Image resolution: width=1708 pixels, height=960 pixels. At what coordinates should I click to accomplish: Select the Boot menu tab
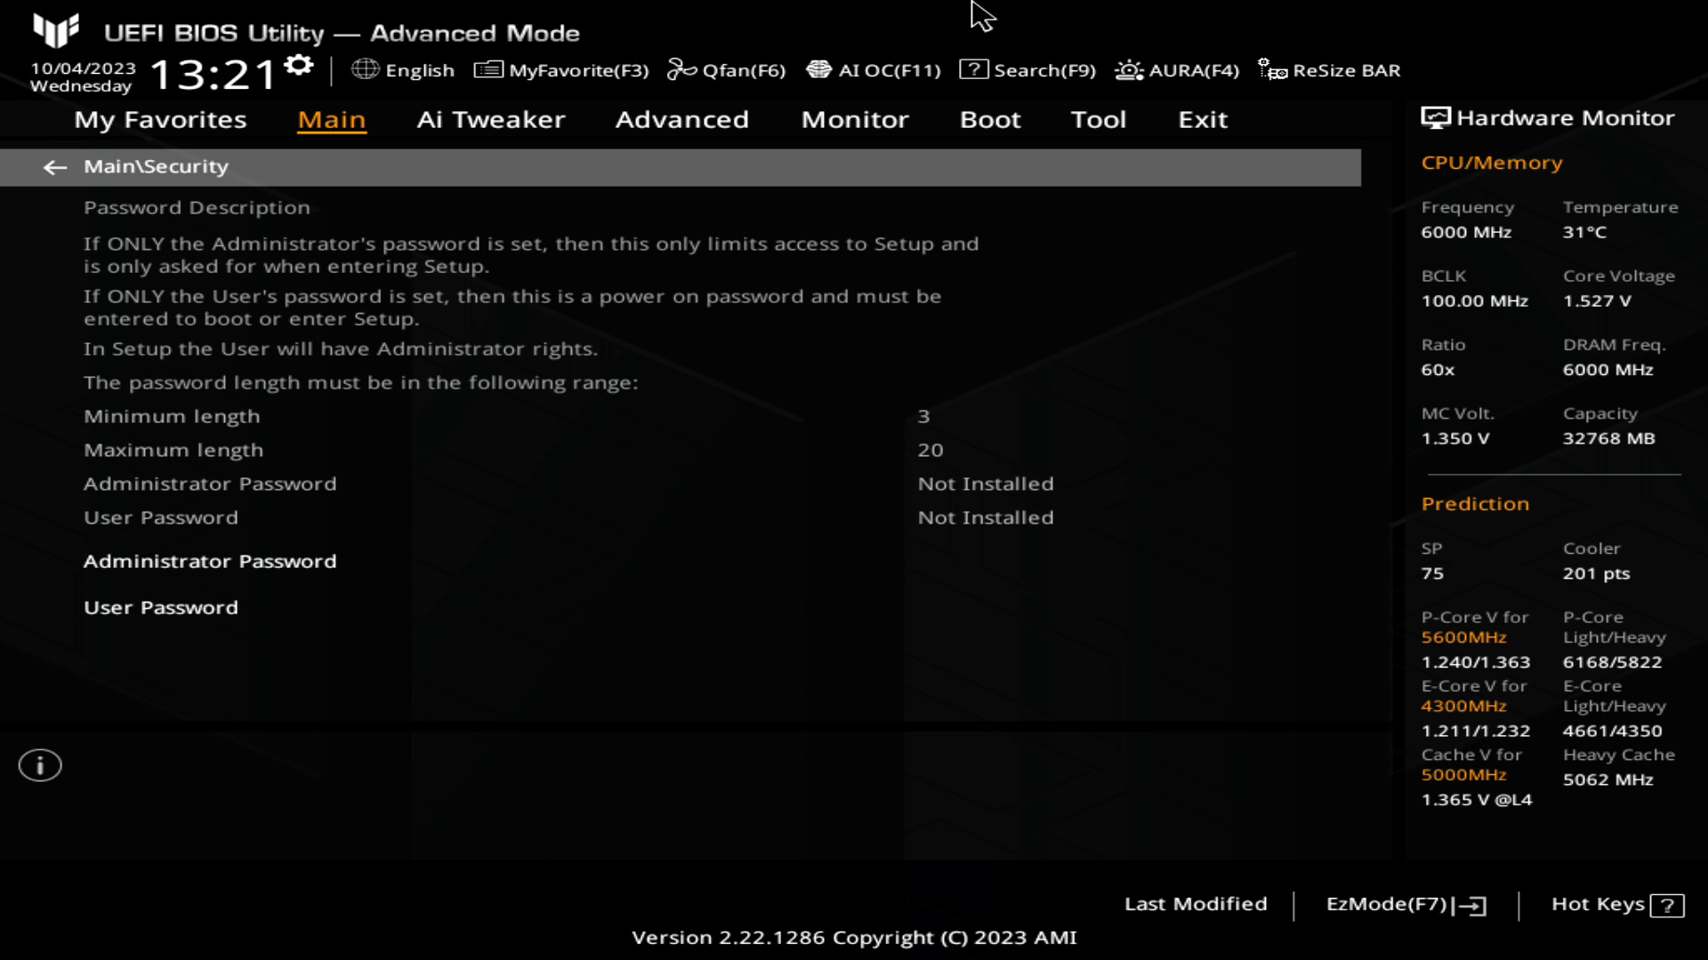click(x=990, y=118)
